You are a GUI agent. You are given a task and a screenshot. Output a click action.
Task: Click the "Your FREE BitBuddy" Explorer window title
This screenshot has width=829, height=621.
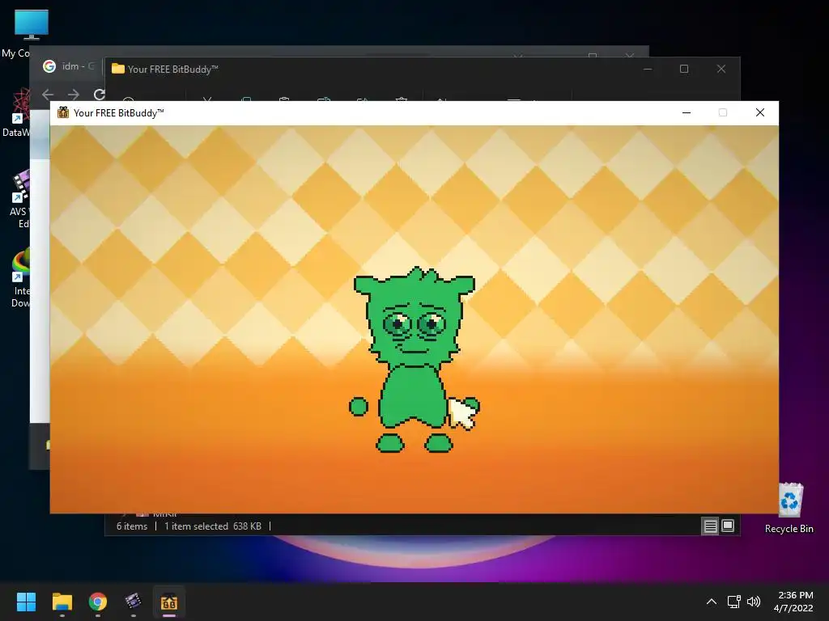click(x=173, y=70)
